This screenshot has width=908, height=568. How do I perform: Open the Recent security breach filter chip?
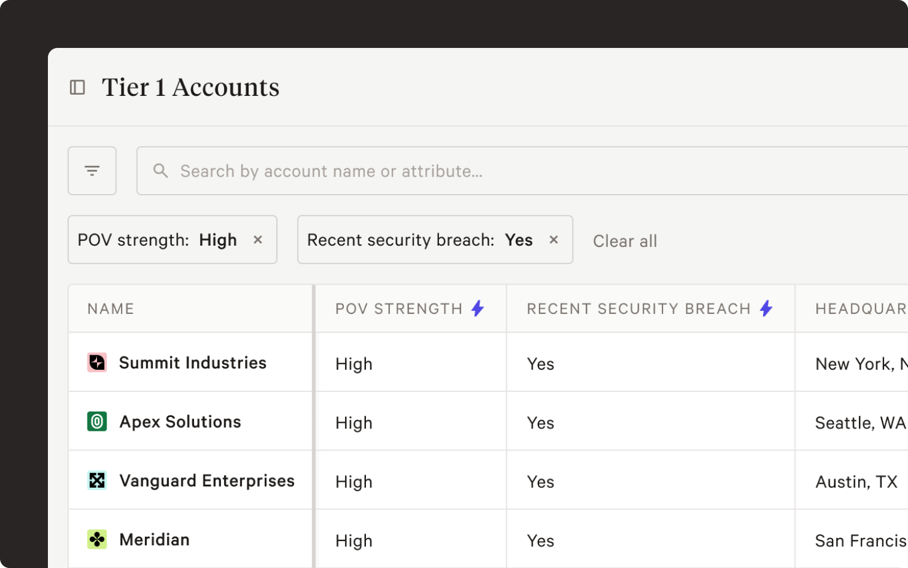point(419,240)
